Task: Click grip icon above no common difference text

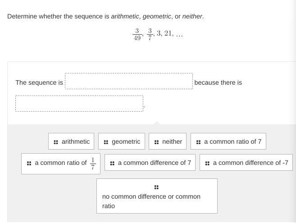Action: (156, 187)
